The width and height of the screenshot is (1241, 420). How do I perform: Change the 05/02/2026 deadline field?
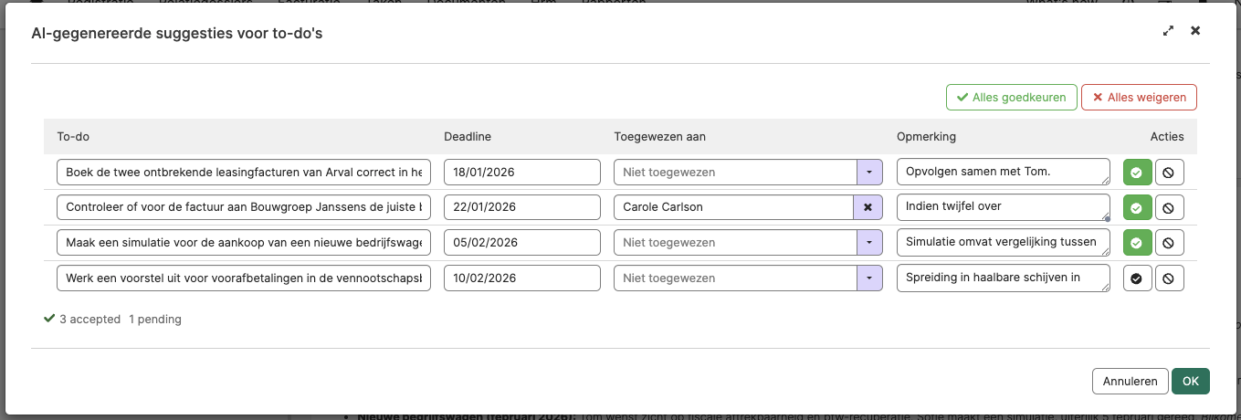[x=522, y=243]
